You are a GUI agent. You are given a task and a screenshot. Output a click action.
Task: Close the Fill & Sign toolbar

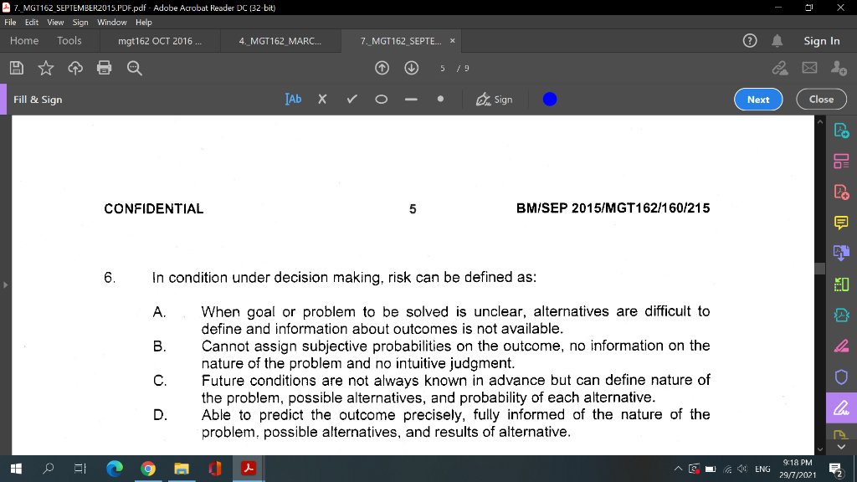coord(821,100)
